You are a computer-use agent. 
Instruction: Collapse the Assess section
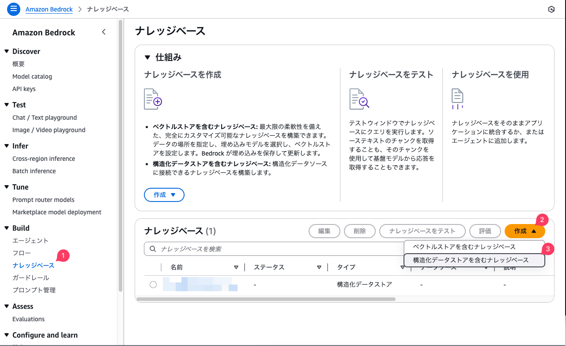pyautogui.click(x=7, y=306)
